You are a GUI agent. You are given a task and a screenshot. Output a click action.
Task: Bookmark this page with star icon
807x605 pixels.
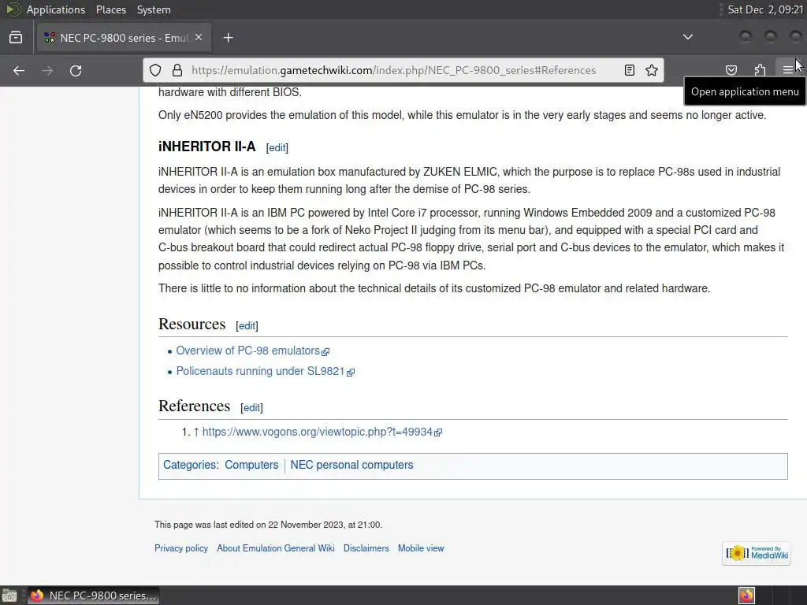[652, 70]
